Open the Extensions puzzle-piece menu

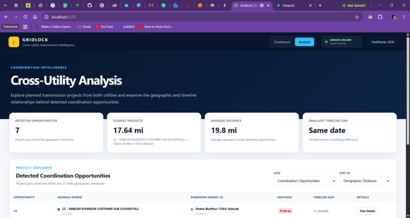(x=380, y=17)
